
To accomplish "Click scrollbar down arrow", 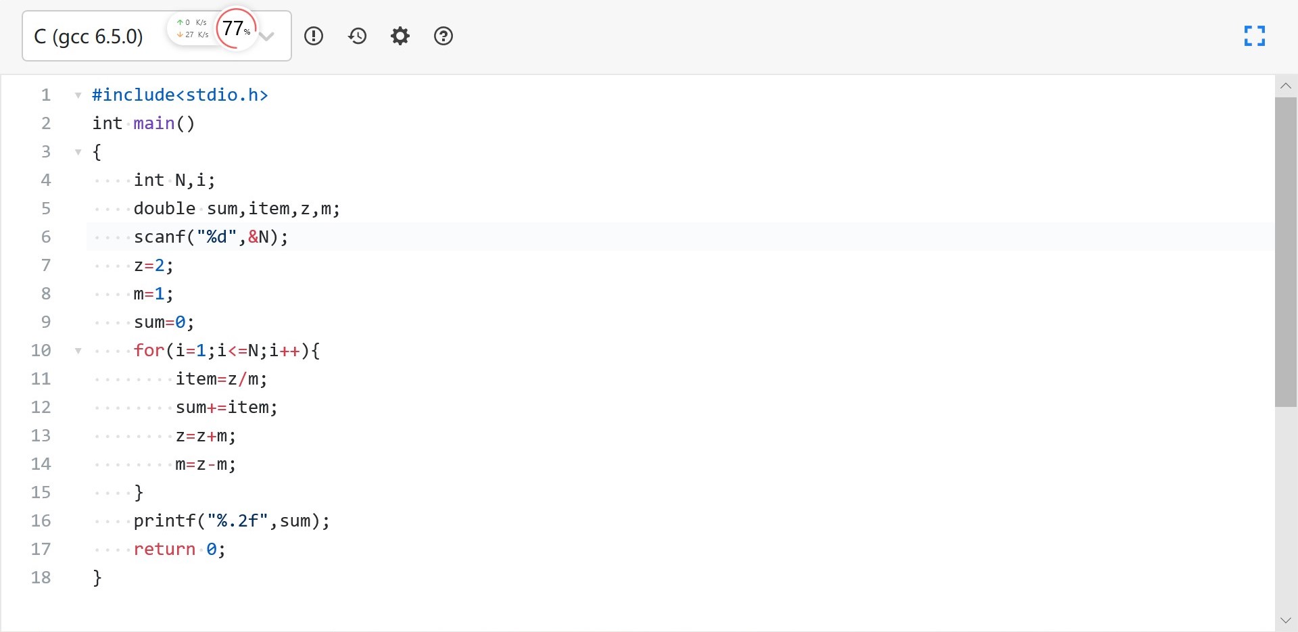I will pos(1286,620).
